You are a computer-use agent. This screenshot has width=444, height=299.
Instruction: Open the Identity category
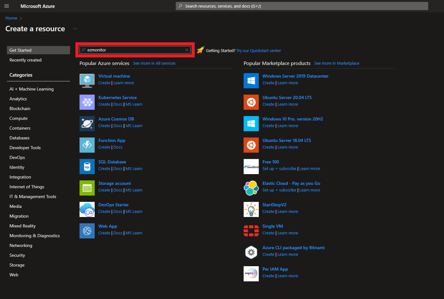pos(17,167)
